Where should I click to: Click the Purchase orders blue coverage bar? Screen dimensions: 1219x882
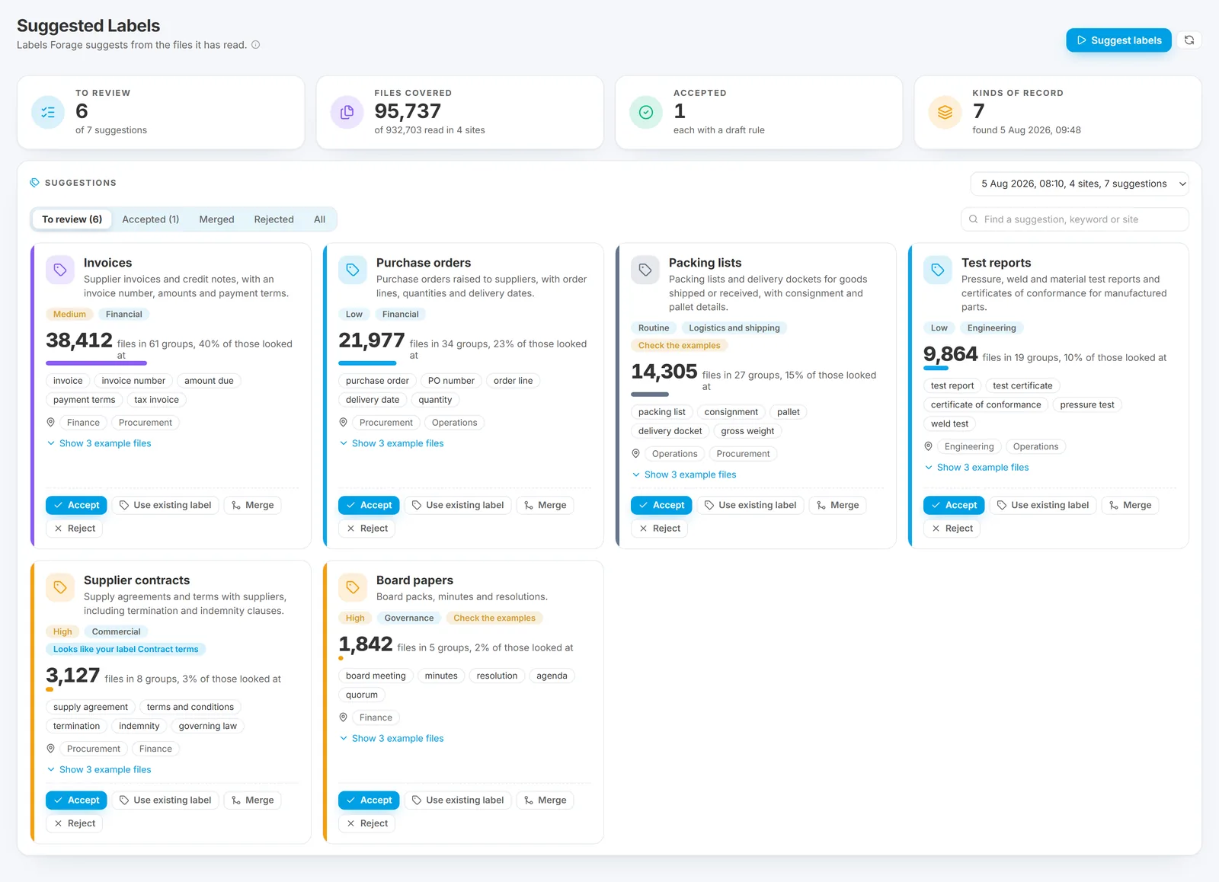pyautogui.click(x=367, y=363)
